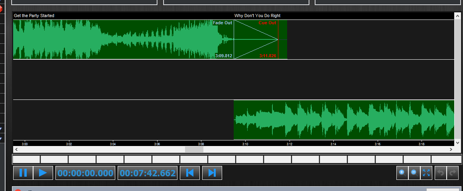Zoom in on the waveform timeline

(402, 173)
